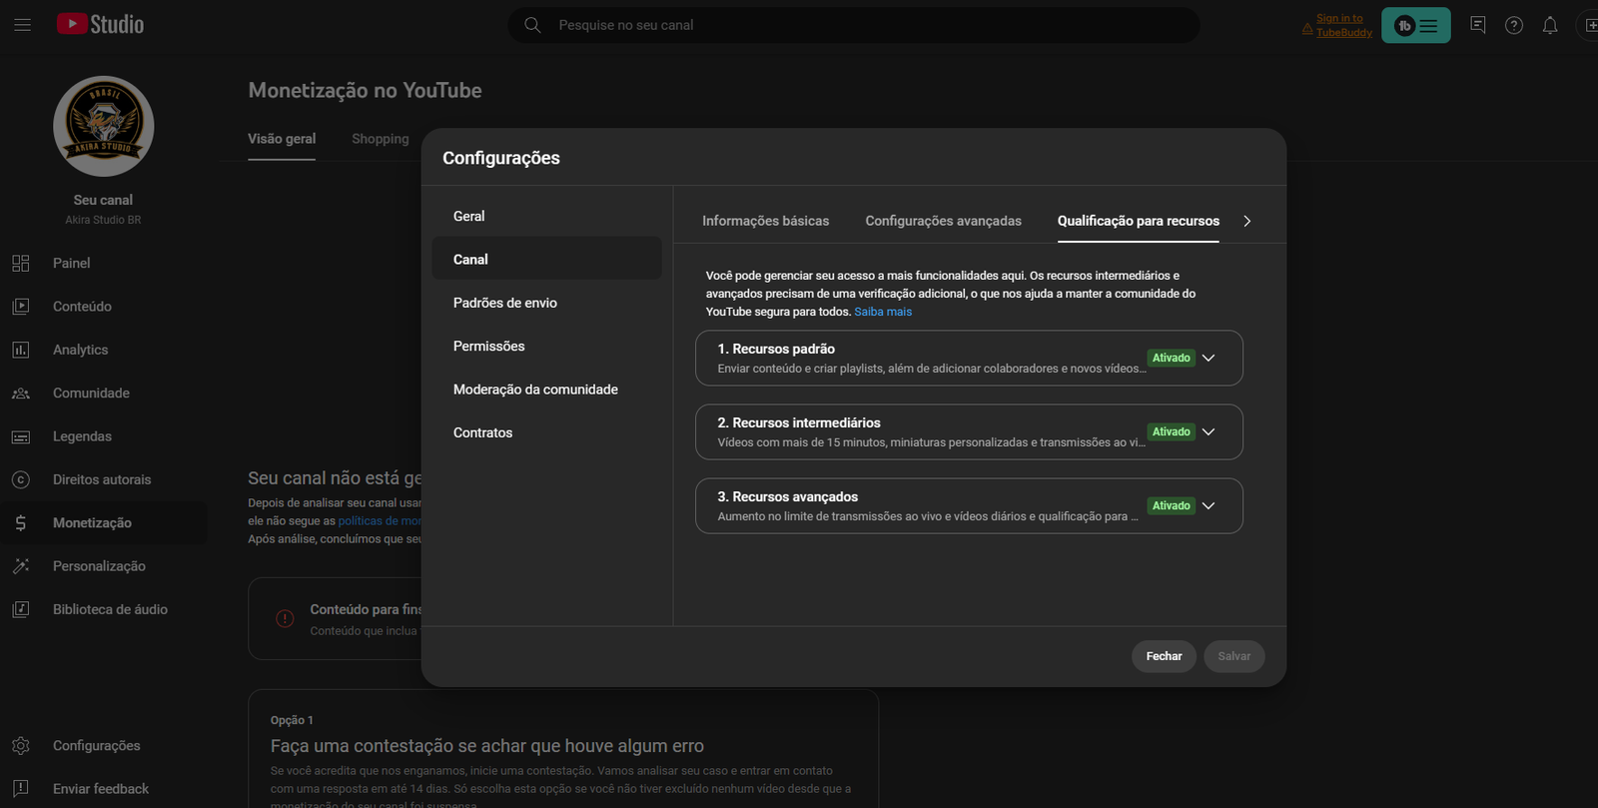Expand the Recursos avançados section
This screenshot has width=1598, height=808.
point(1208,505)
